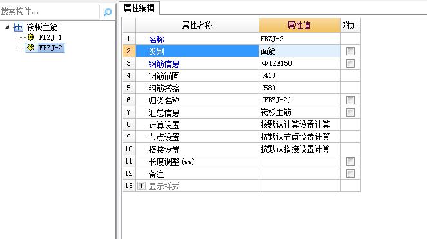Toggle the 附加 checkbox for 长度调整

click(x=350, y=161)
